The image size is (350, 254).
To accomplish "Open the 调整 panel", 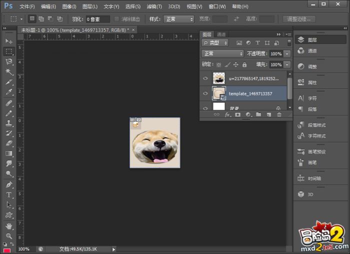I will pos(320,66).
